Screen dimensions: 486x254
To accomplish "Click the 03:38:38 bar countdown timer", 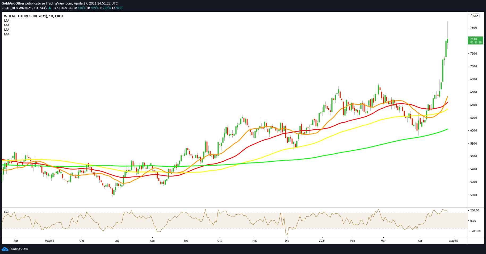I will click(476, 42).
